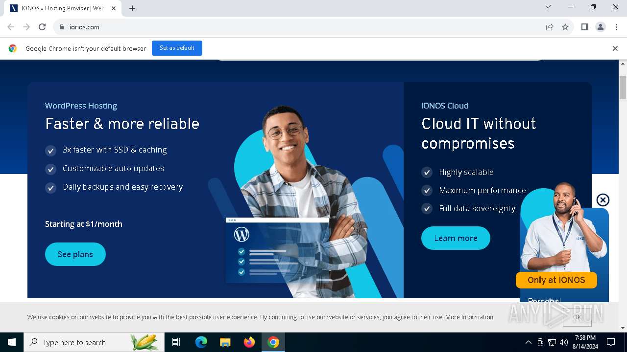627x352 pixels.
Task: Close the IONOS Hosting Provider tab
Action: coord(114,8)
